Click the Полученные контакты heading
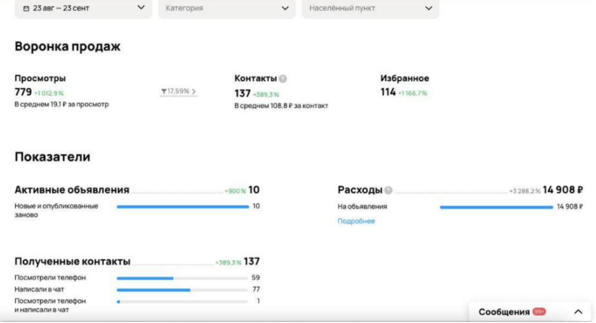The height and width of the screenshot is (323, 596). 72,261
